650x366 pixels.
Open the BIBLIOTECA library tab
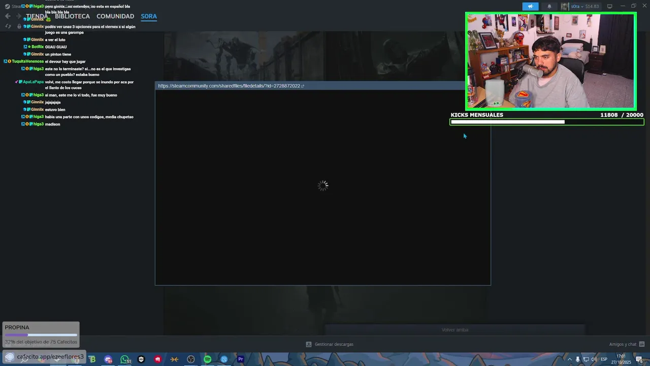72,16
